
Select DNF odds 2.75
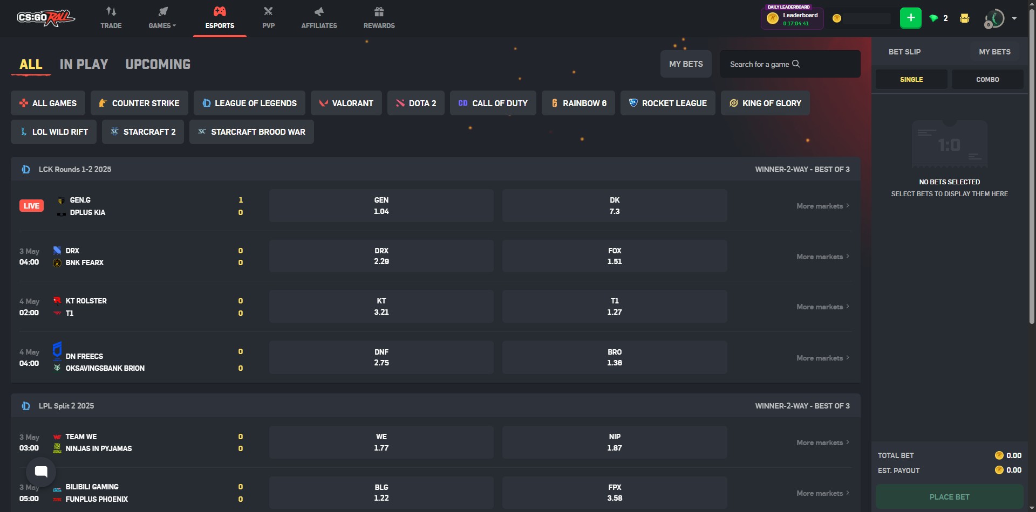click(381, 357)
